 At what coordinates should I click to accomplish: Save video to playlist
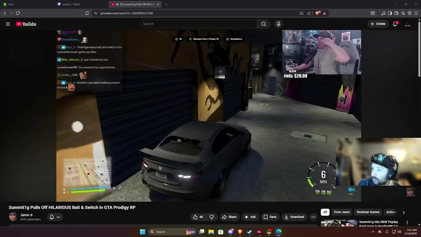tap(270, 217)
